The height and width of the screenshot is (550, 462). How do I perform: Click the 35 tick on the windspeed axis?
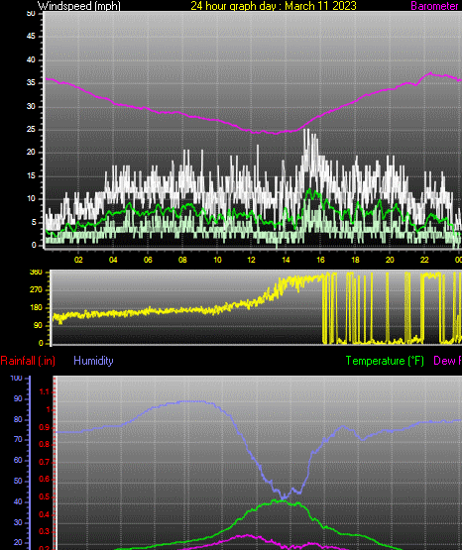pyautogui.click(x=31, y=83)
